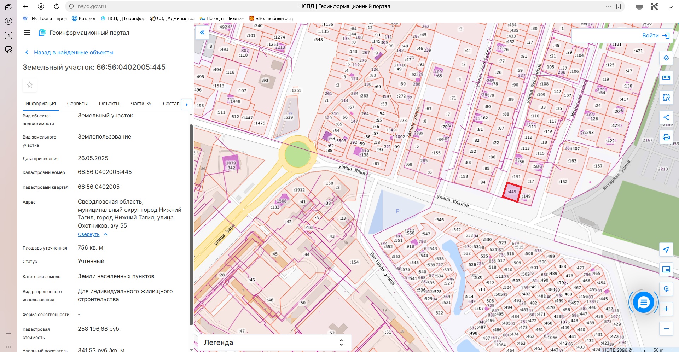
Task: Center map on my location
Action: (666, 250)
